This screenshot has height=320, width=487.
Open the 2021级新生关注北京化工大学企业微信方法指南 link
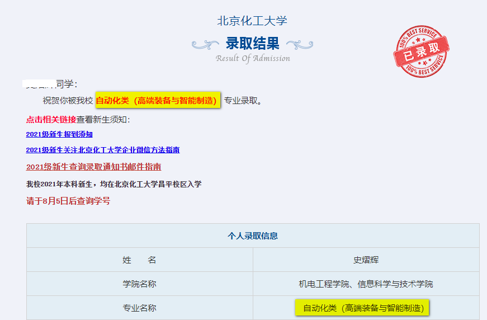103,150
